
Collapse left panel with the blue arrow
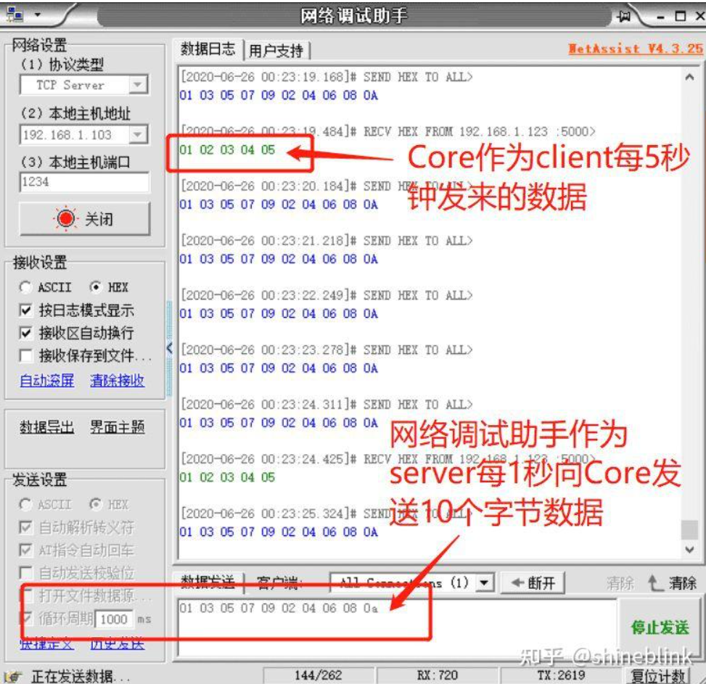coord(170,348)
